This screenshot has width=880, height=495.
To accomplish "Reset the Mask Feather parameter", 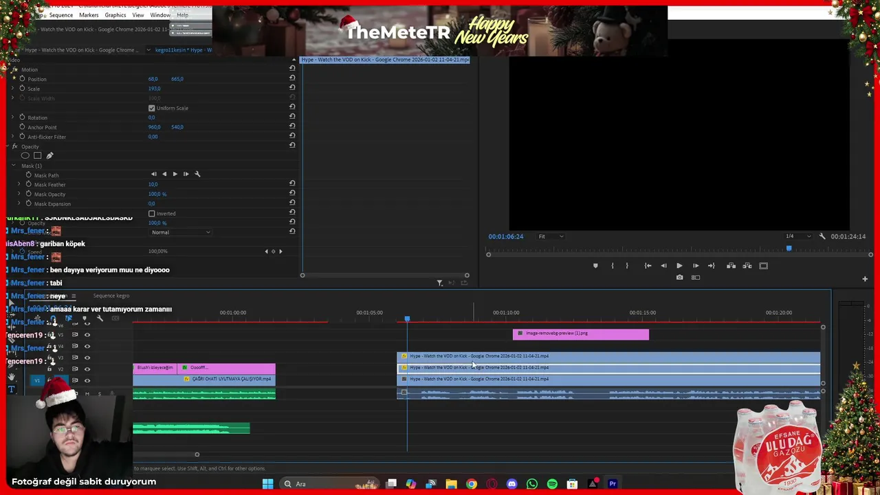I will (292, 184).
